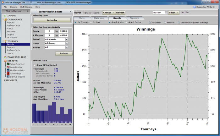
Task: Open the Options menu
Action: [x=14, y=7]
